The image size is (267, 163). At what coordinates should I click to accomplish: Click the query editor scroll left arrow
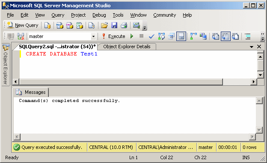tap(16, 81)
